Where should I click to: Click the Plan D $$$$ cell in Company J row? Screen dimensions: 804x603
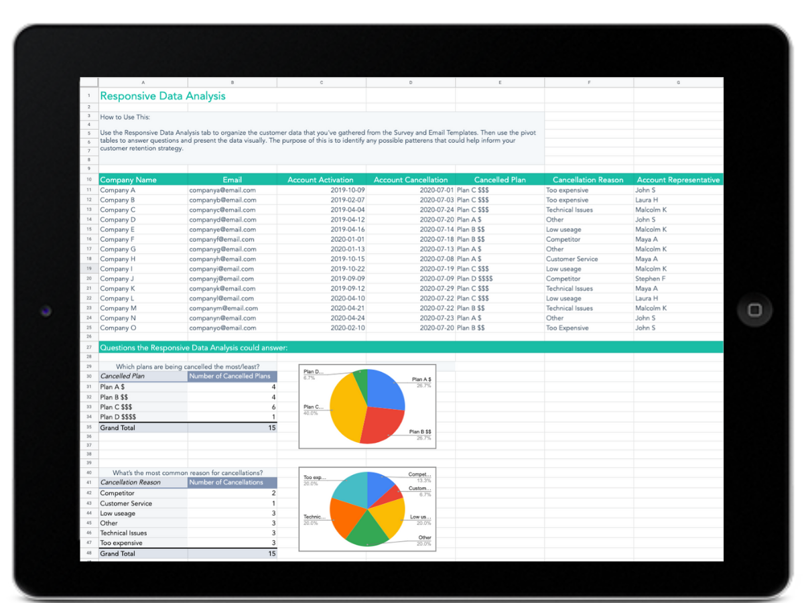475,279
